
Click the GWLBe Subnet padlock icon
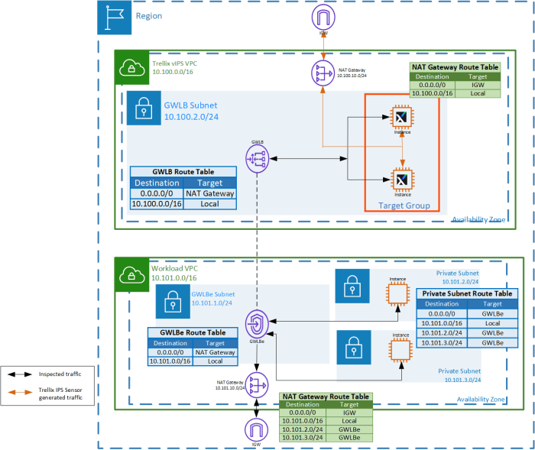click(x=173, y=302)
